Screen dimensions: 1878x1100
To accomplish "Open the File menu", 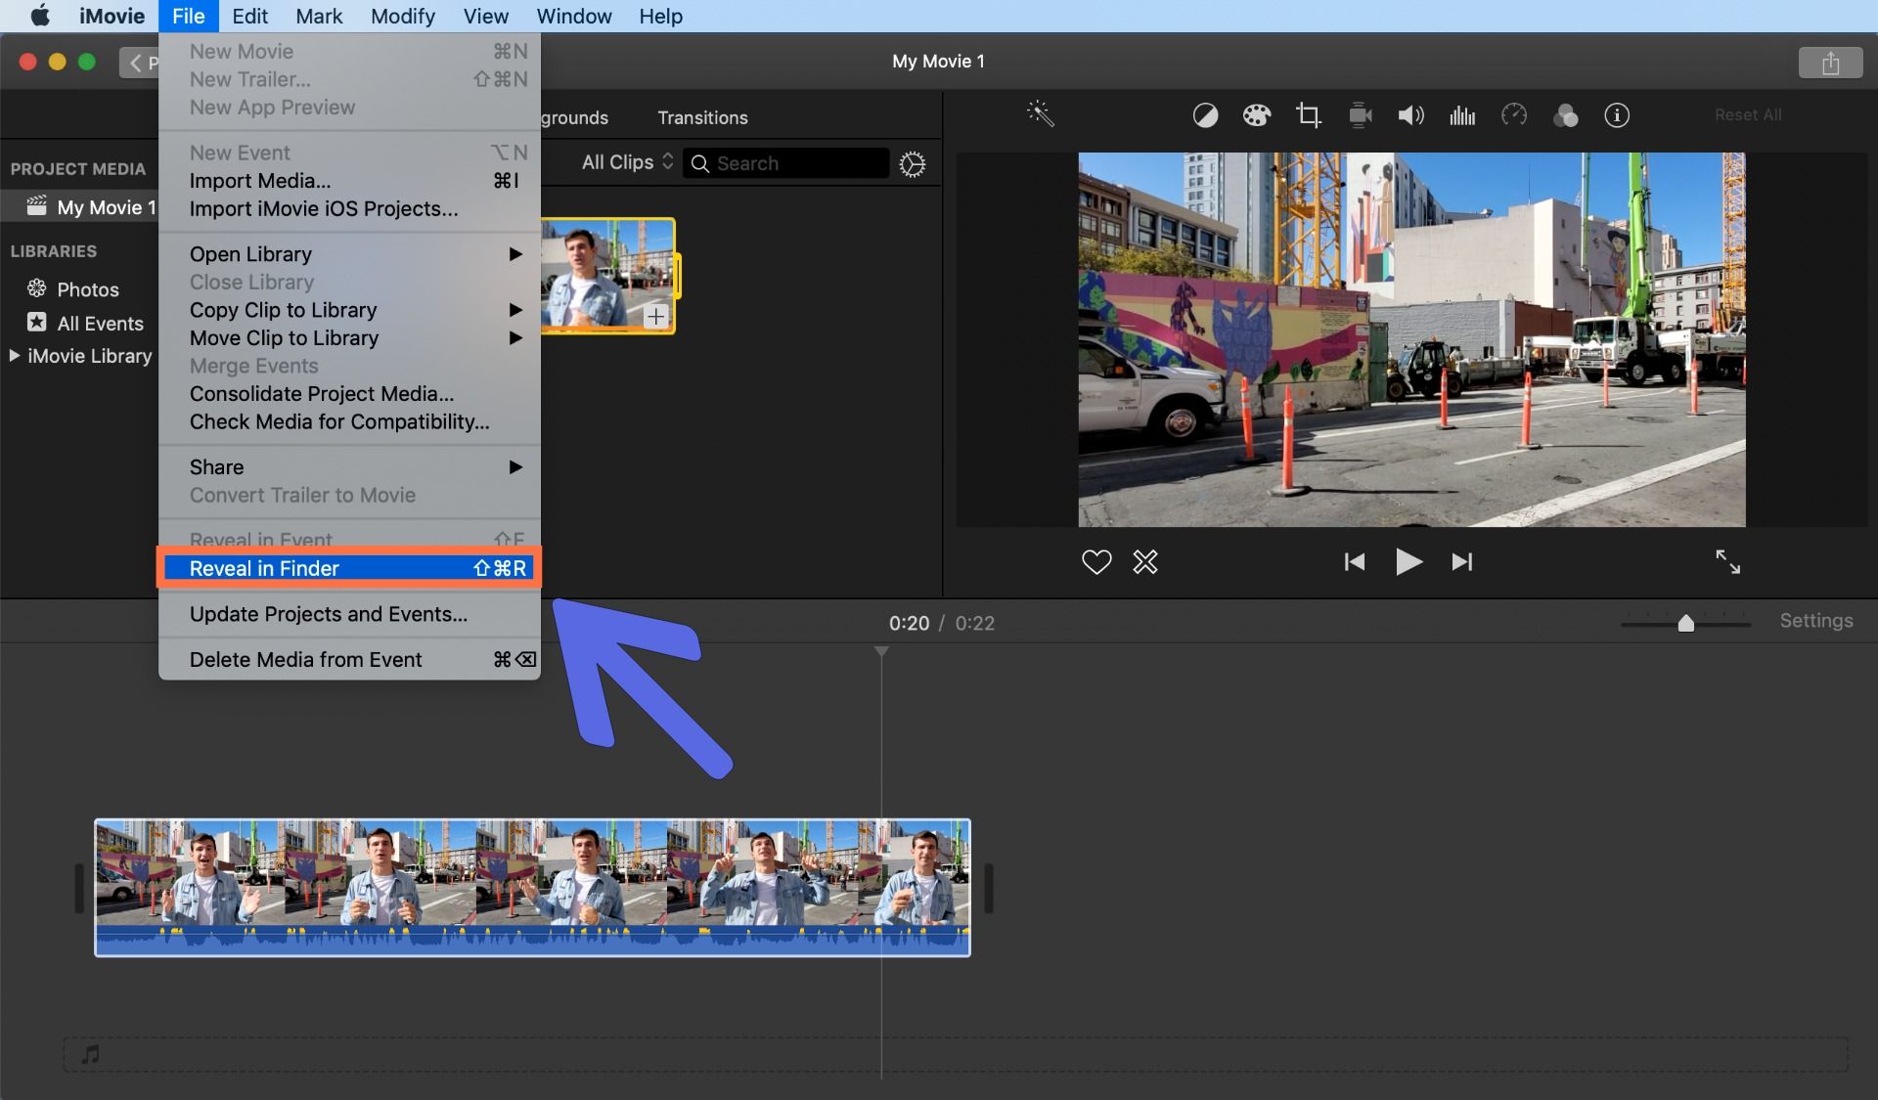I will click(187, 16).
